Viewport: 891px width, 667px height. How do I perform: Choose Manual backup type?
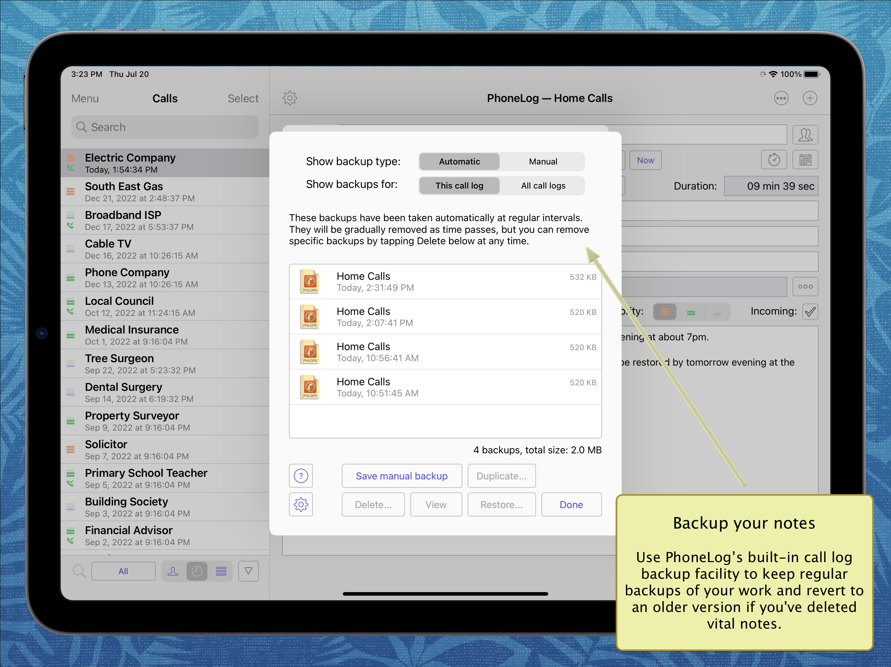point(543,161)
